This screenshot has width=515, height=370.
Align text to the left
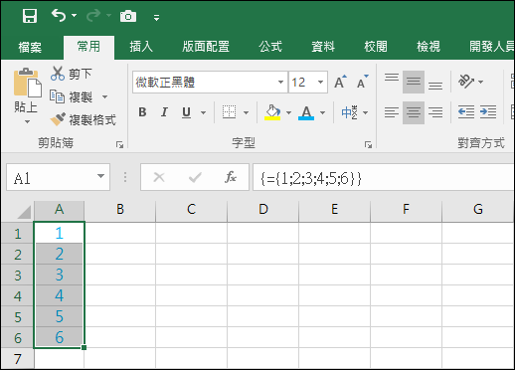[392, 112]
